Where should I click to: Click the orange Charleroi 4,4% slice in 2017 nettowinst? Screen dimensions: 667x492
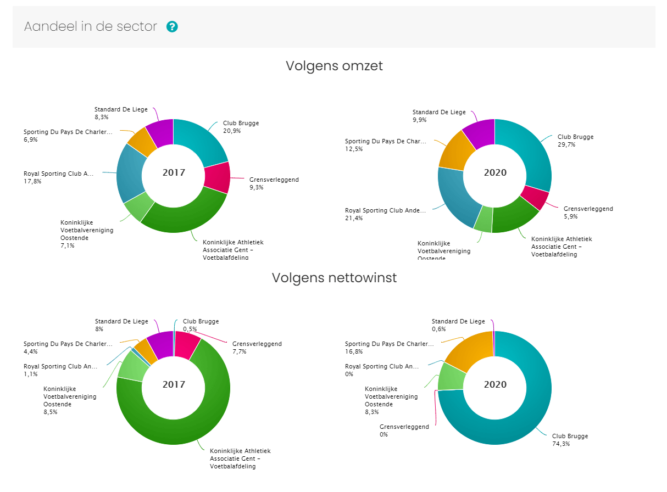tap(144, 350)
